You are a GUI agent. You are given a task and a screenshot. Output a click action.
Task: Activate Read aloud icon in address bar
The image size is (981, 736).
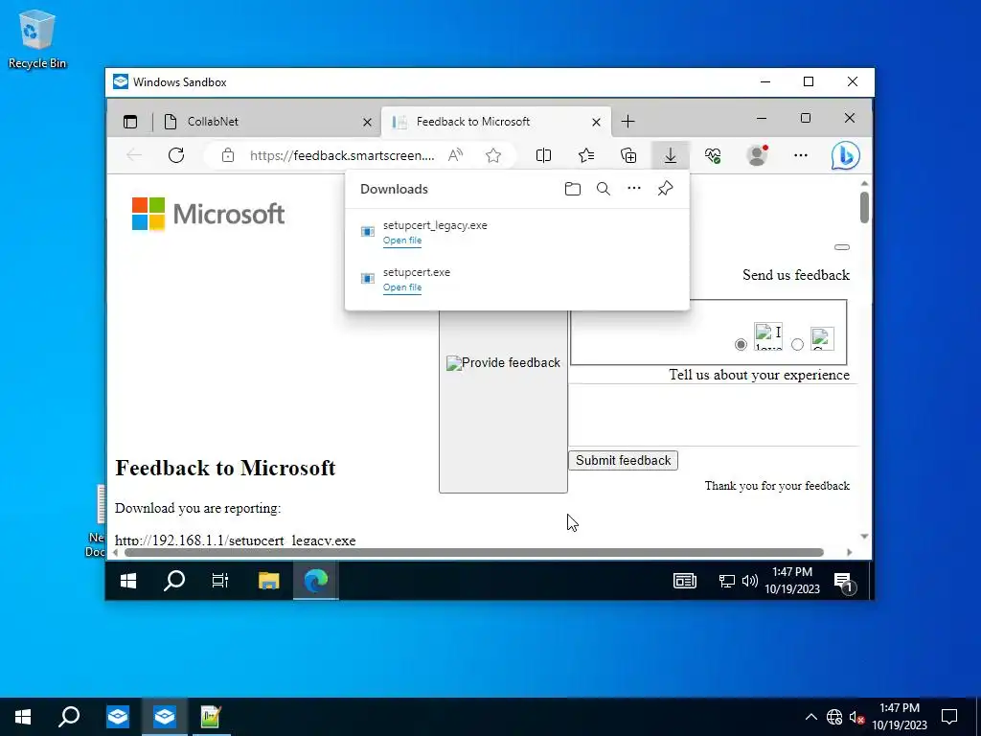pos(455,155)
